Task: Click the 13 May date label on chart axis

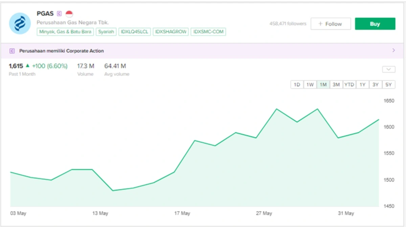Action: coord(100,213)
